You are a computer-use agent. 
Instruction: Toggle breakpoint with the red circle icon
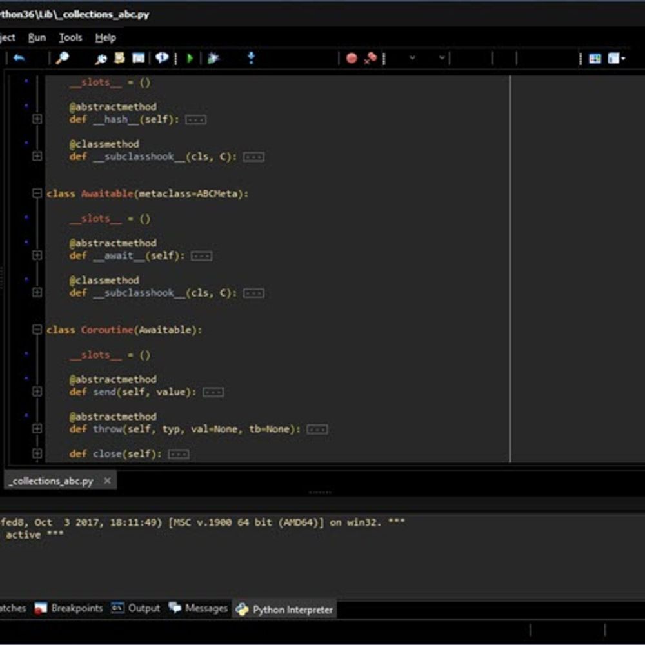coord(352,59)
